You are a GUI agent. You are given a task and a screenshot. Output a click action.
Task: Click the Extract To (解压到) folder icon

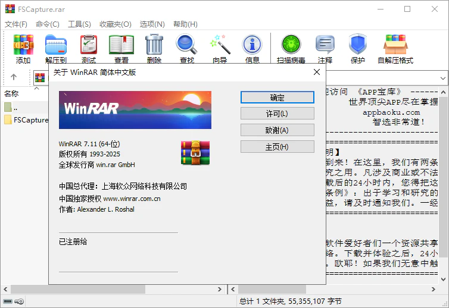coord(56,45)
